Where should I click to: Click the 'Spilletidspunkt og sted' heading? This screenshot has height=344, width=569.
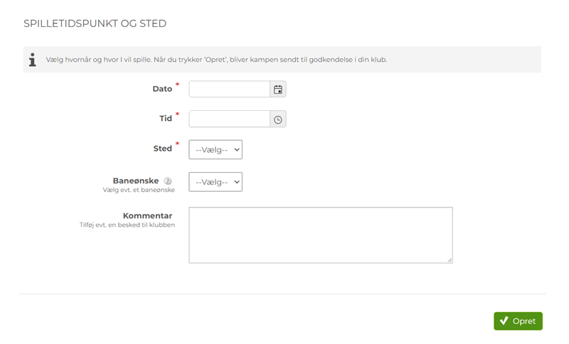click(x=95, y=24)
